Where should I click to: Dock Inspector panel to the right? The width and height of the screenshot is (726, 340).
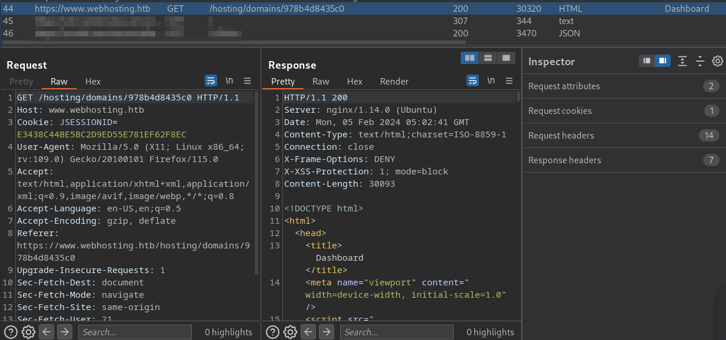tap(662, 61)
